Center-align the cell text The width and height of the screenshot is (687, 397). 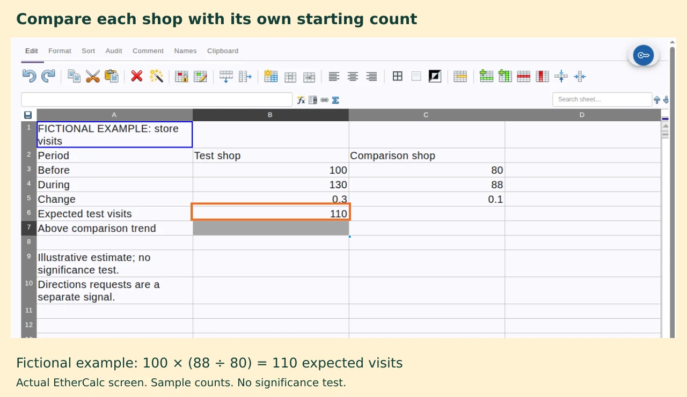pos(353,77)
